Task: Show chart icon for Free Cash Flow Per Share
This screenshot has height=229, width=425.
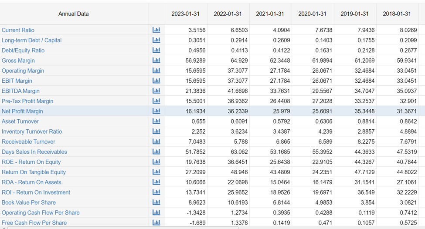Action: tap(156, 222)
